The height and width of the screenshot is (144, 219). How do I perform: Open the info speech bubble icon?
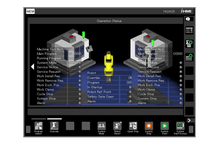(189, 19)
